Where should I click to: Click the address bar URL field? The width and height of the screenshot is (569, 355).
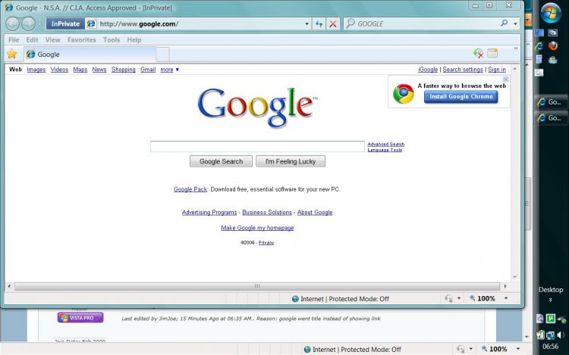click(201, 24)
